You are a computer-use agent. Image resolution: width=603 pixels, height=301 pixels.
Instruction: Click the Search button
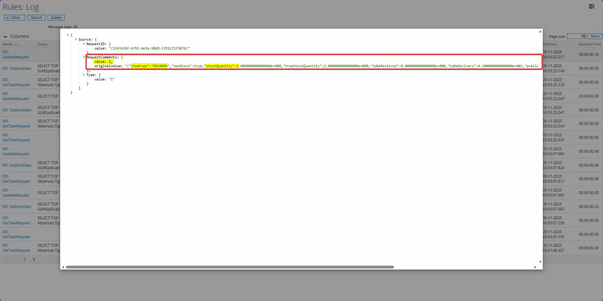[x=36, y=18]
